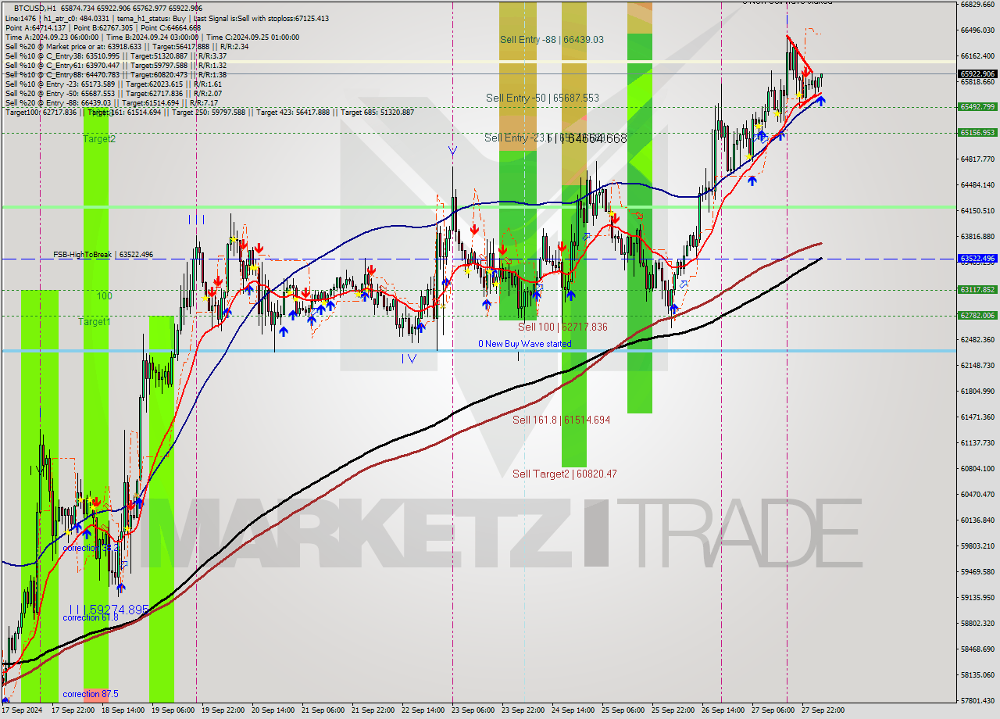Click the BTCUSD,H1 symbol title
Image resolution: width=1000 pixels, height=719 pixels.
click(36, 8)
